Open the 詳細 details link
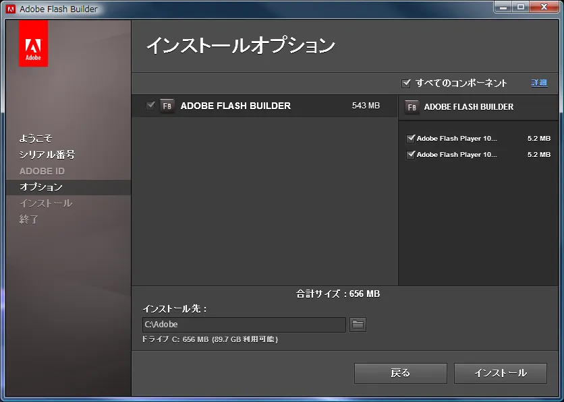 (x=539, y=83)
